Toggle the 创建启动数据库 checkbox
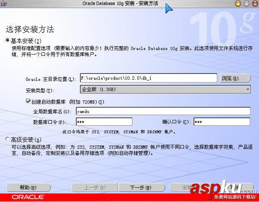Image resolution: width=259 pixels, height=202 pixels. 28,101
